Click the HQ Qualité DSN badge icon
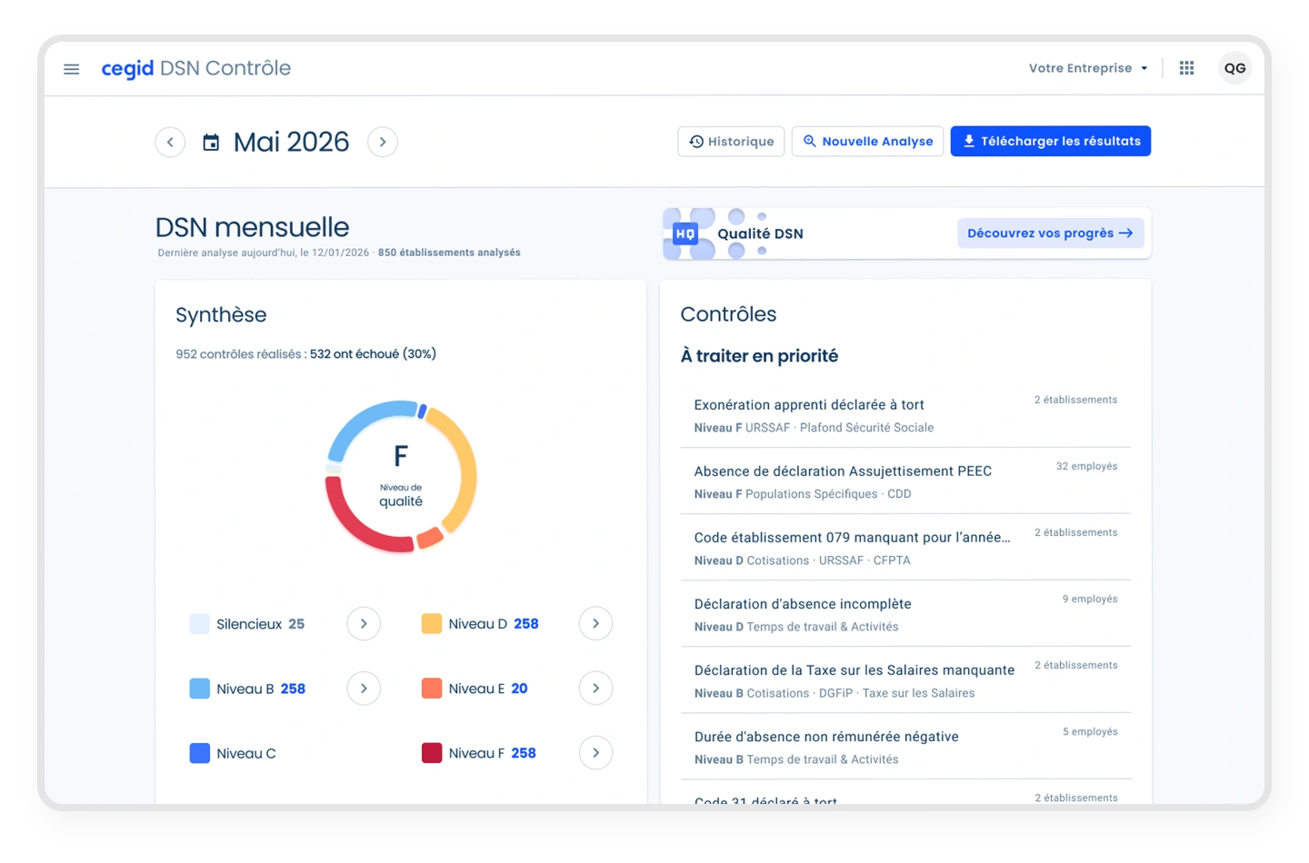Image resolution: width=1309 pixels, height=863 pixels. (685, 234)
